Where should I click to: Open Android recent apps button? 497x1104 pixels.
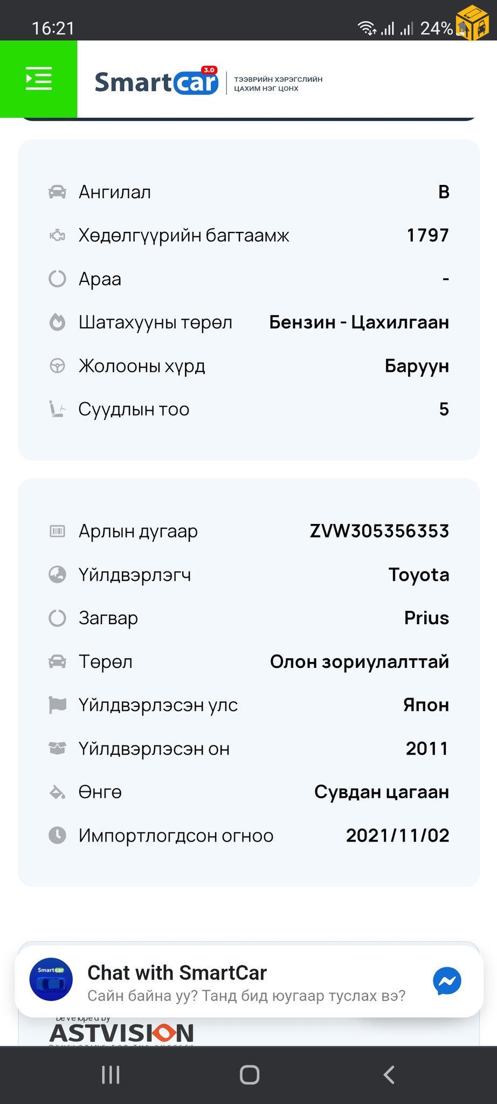click(111, 1075)
